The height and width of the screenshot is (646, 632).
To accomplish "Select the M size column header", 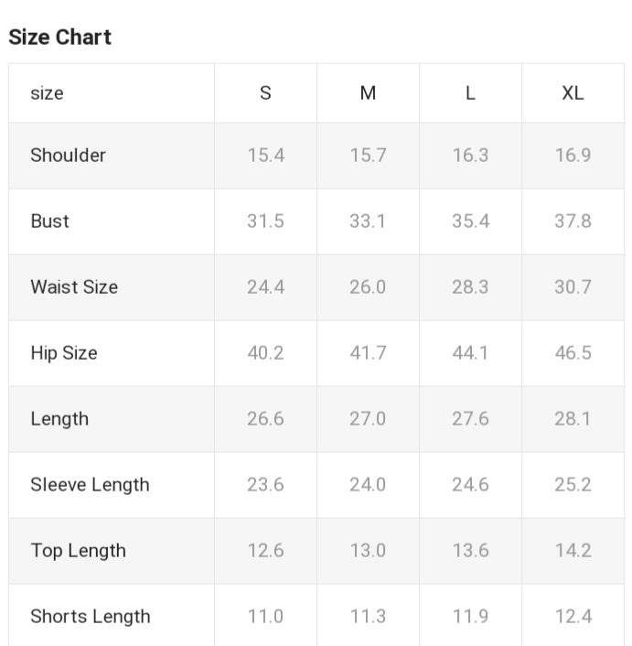I will pos(368,93).
